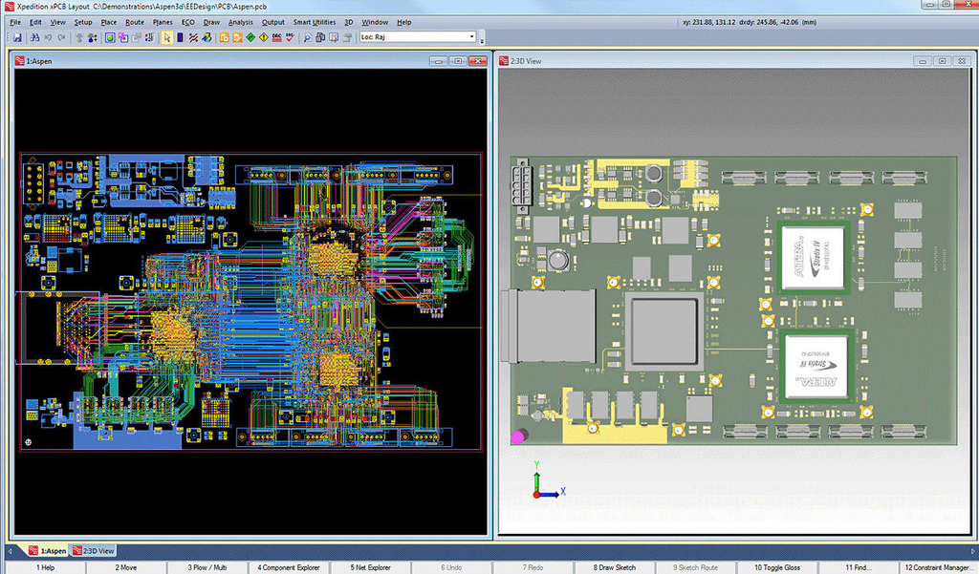Open the Smart Utilities menu
This screenshot has width=979, height=574.
coord(315,22)
